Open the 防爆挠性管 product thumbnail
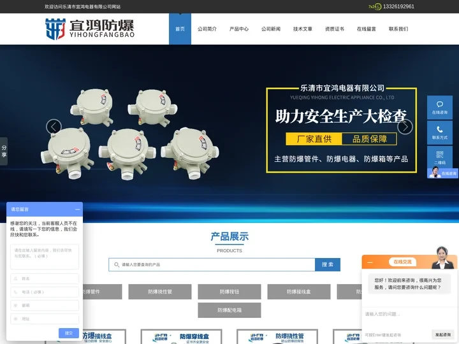 [277, 337]
